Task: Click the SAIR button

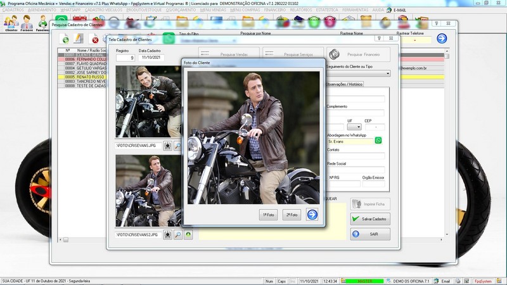Action: pos(370,234)
